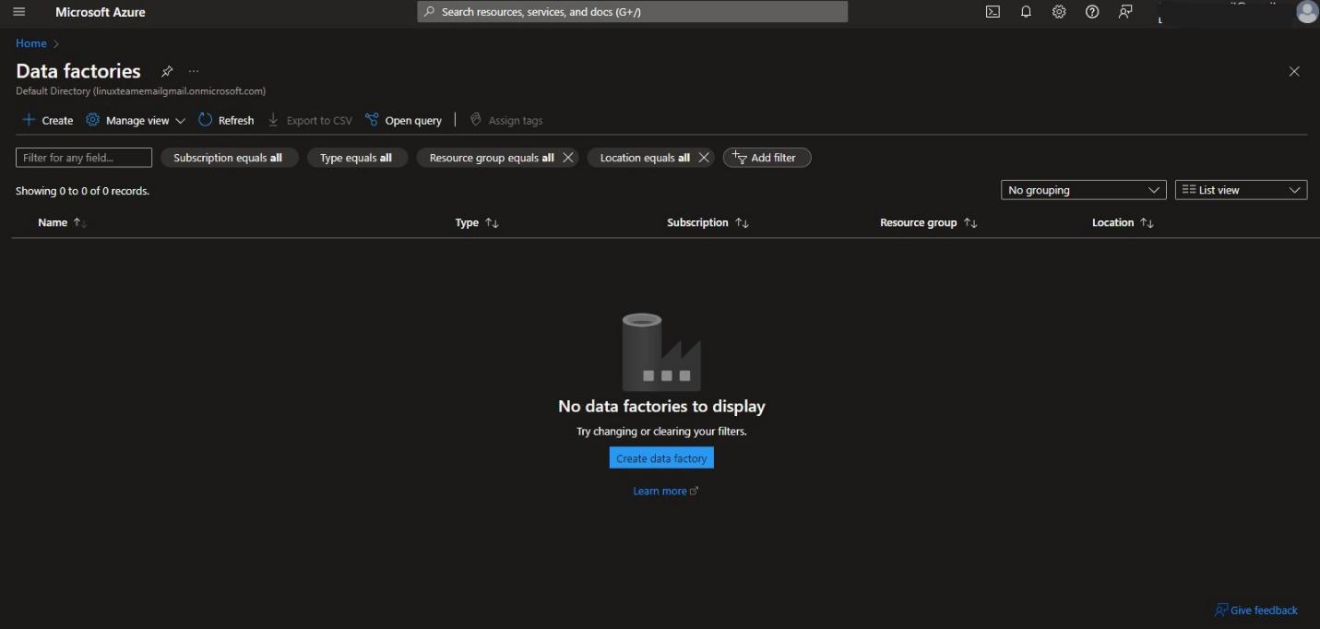
Task: Open Learn more link
Action: point(666,491)
